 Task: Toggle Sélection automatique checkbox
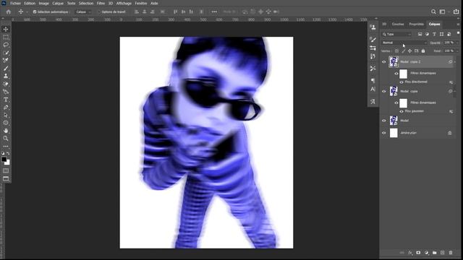pos(35,12)
